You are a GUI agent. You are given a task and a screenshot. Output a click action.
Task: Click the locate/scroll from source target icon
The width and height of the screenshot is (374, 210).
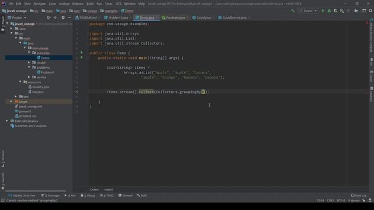tap(49, 17)
